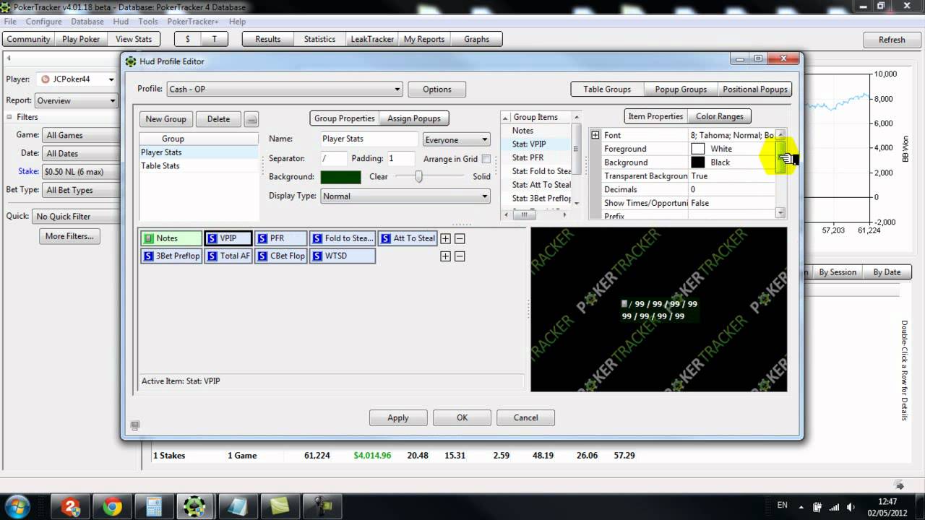Open the Display Type Normal dropdown

(405, 196)
